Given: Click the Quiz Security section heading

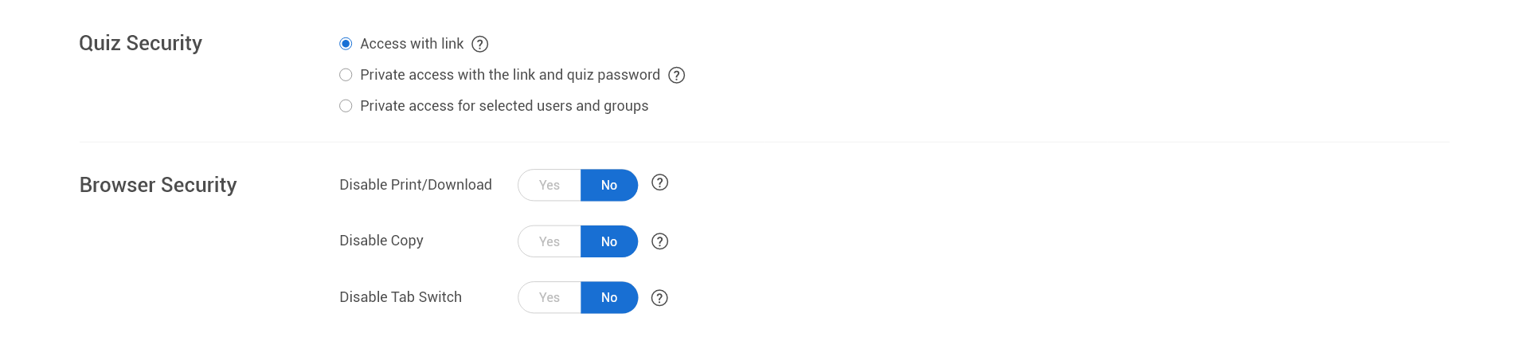Looking at the screenshot, I should coord(141,43).
